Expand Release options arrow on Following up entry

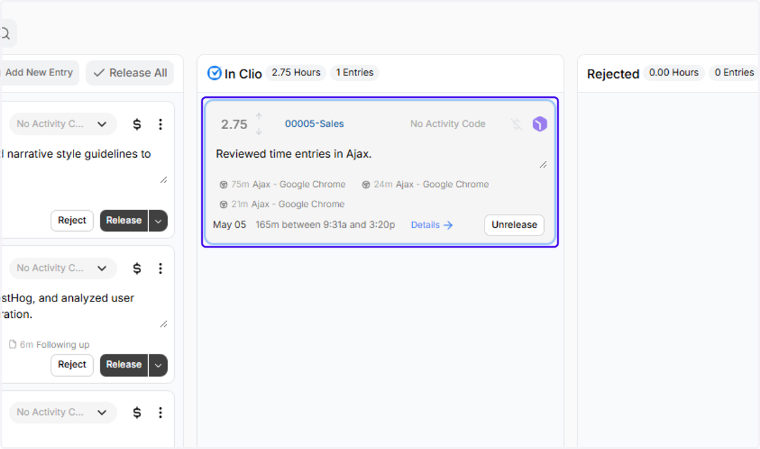(x=158, y=365)
